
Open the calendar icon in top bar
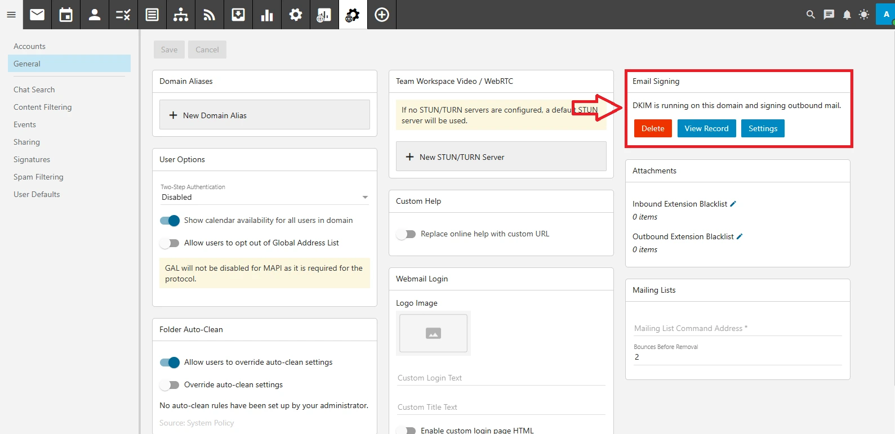66,15
